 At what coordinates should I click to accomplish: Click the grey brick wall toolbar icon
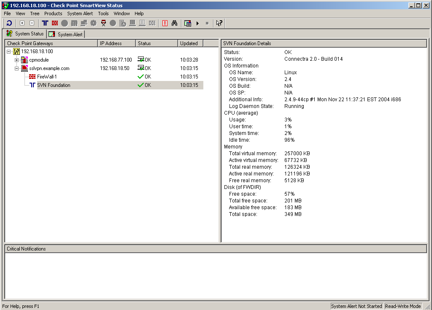(152, 23)
